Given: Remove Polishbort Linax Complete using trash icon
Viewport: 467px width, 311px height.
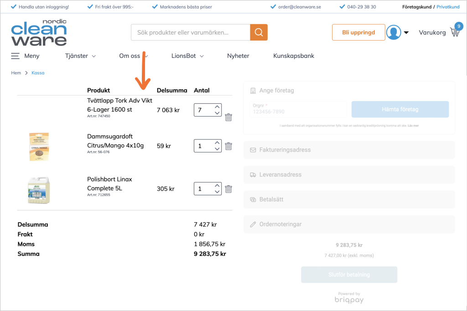Looking at the screenshot, I should point(228,189).
